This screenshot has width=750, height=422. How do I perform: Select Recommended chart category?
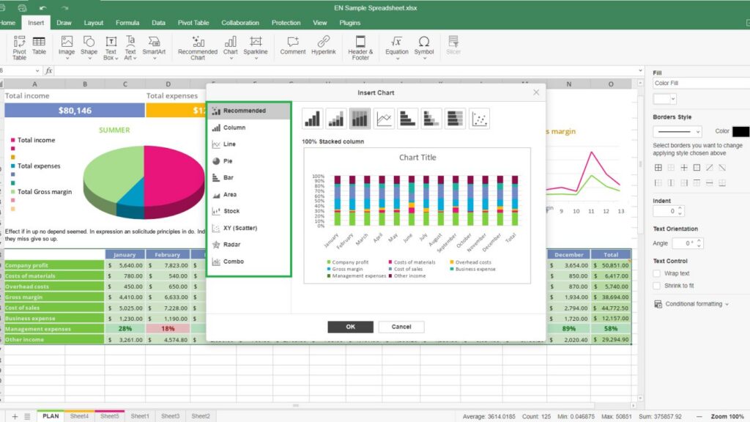pyautogui.click(x=249, y=111)
